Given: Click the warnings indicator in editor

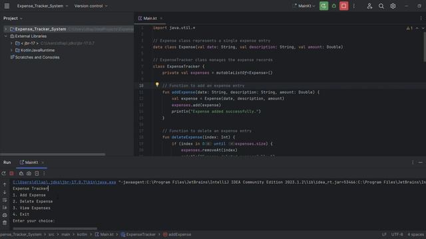Looking at the screenshot, I should click(x=409, y=28).
